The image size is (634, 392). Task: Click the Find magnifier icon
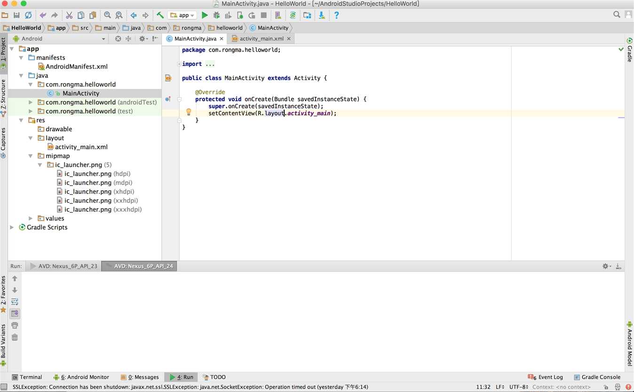(107, 15)
